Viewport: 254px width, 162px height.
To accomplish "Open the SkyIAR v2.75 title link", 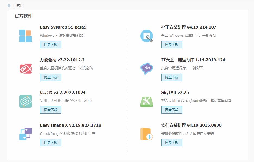I will (175, 93).
